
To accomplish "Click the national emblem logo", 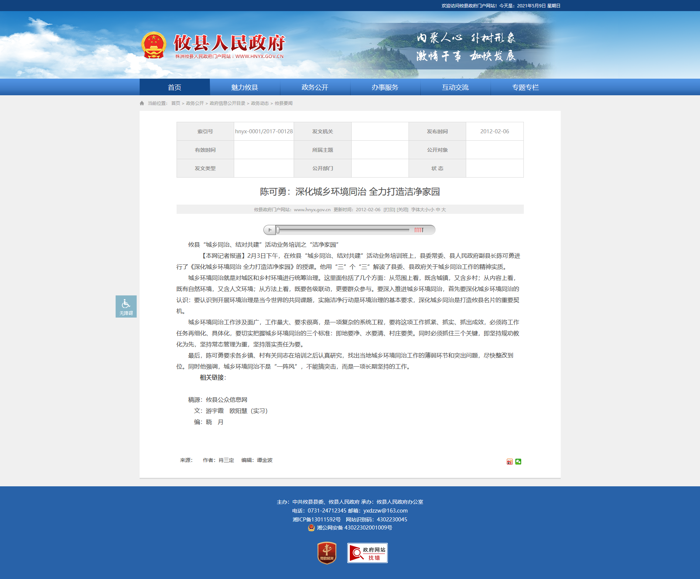I will pos(154,45).
